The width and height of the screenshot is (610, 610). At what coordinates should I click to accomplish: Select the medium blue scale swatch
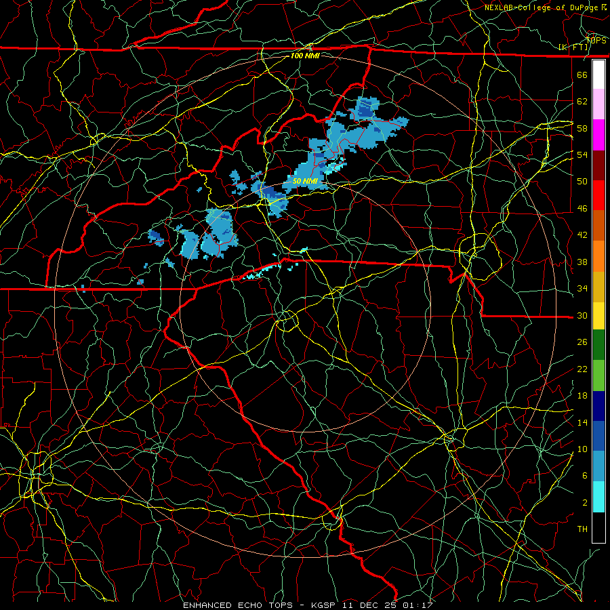coord(598,436)
